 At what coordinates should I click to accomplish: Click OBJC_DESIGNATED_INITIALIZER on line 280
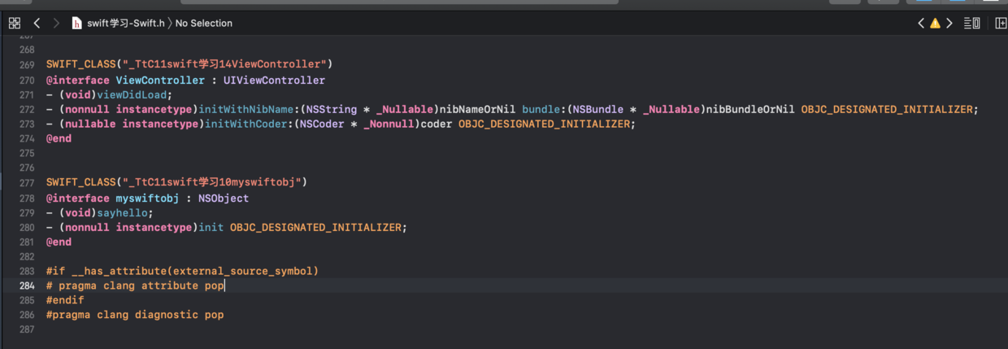(315, 228)
